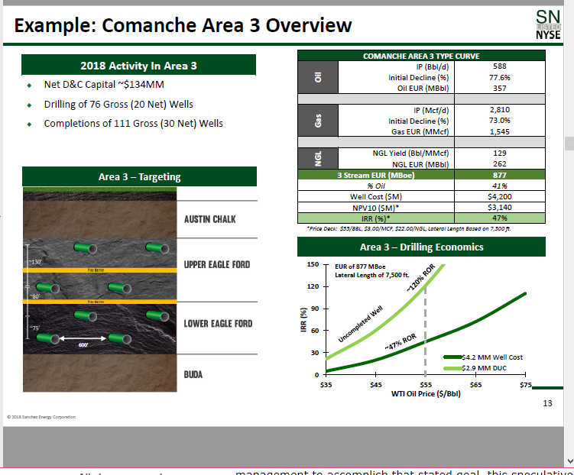
Task: Select 'Net D&C Capital ~$134MM' bullet
Action: tap(104, 85)
